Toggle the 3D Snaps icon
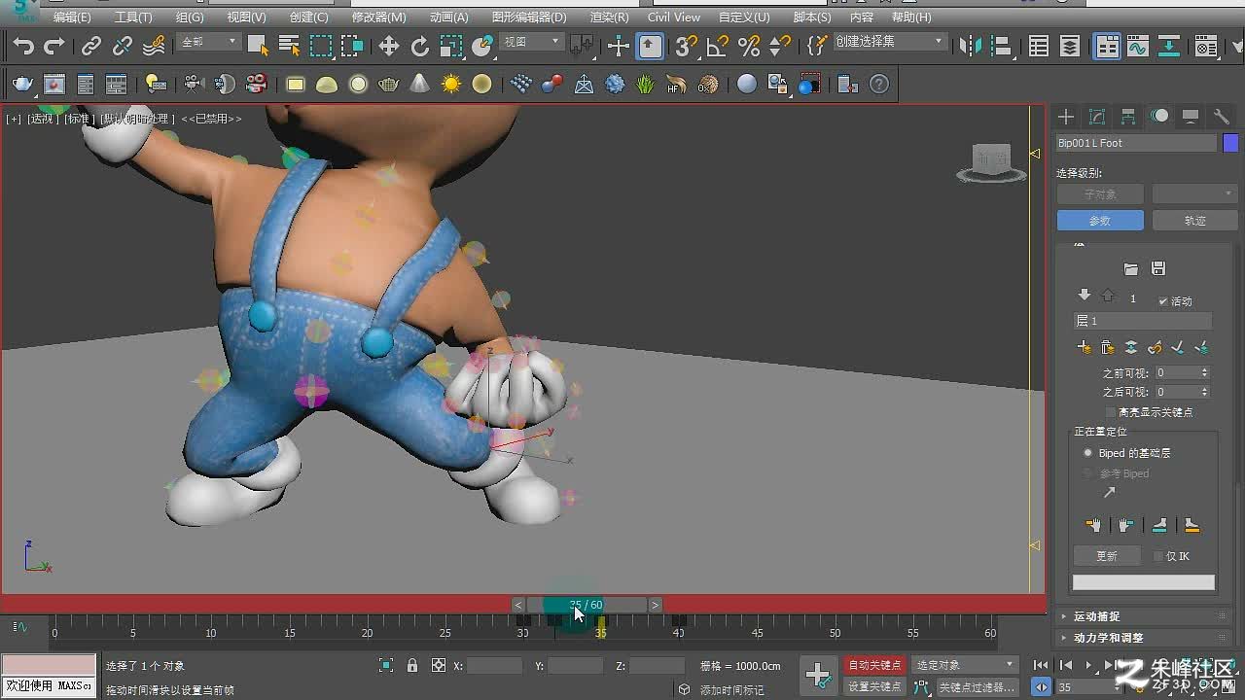This screenshot has width=1245, height=700. pos(687,46)
